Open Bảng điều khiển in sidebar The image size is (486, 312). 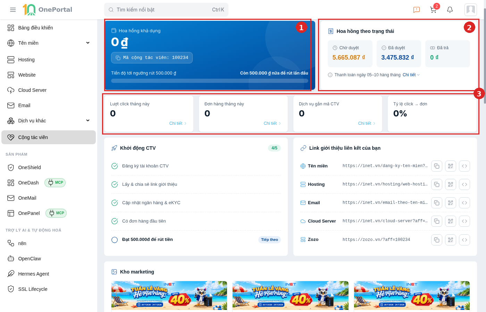[x=49, y=28]
